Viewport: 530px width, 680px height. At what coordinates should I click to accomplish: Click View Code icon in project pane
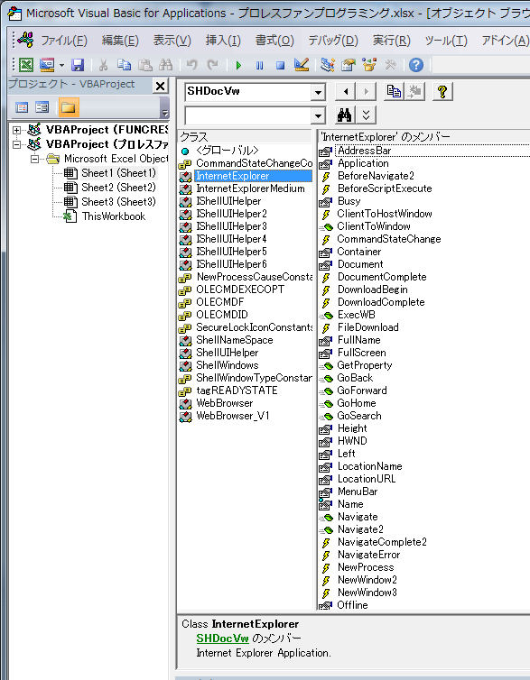pos(22,107)
